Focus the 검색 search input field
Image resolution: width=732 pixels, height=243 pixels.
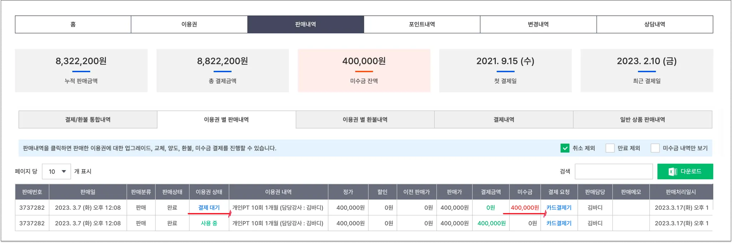point(613,172)
